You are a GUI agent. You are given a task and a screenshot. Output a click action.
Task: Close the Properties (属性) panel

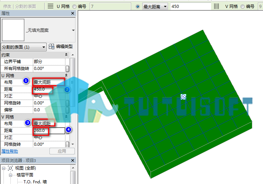pos(73,13)
